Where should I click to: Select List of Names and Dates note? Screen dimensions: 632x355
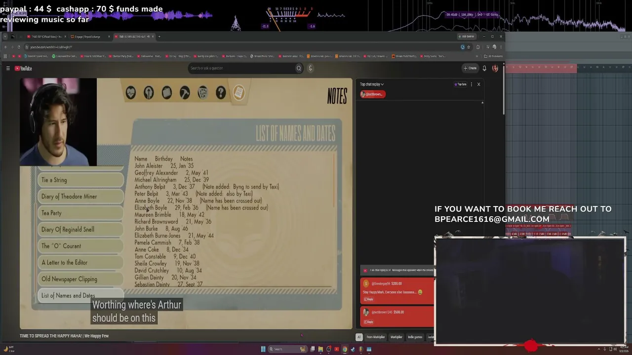80,295
